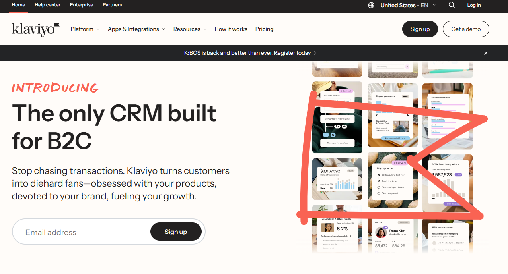Image resolution: width=508 pixels, height=274 pixels.
Task: Dismiss the K:BOS announcement banner
Action: pyautogui.click(x=485, y=53)
